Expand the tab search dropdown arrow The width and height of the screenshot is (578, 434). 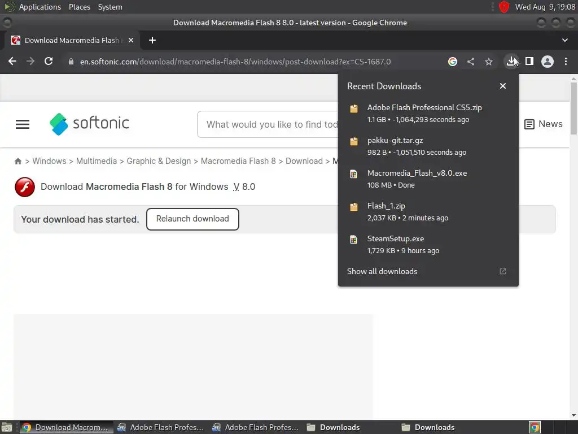[564, 40]
